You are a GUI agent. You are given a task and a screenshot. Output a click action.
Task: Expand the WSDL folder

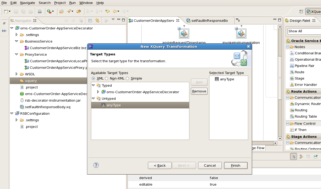point(16,74)
